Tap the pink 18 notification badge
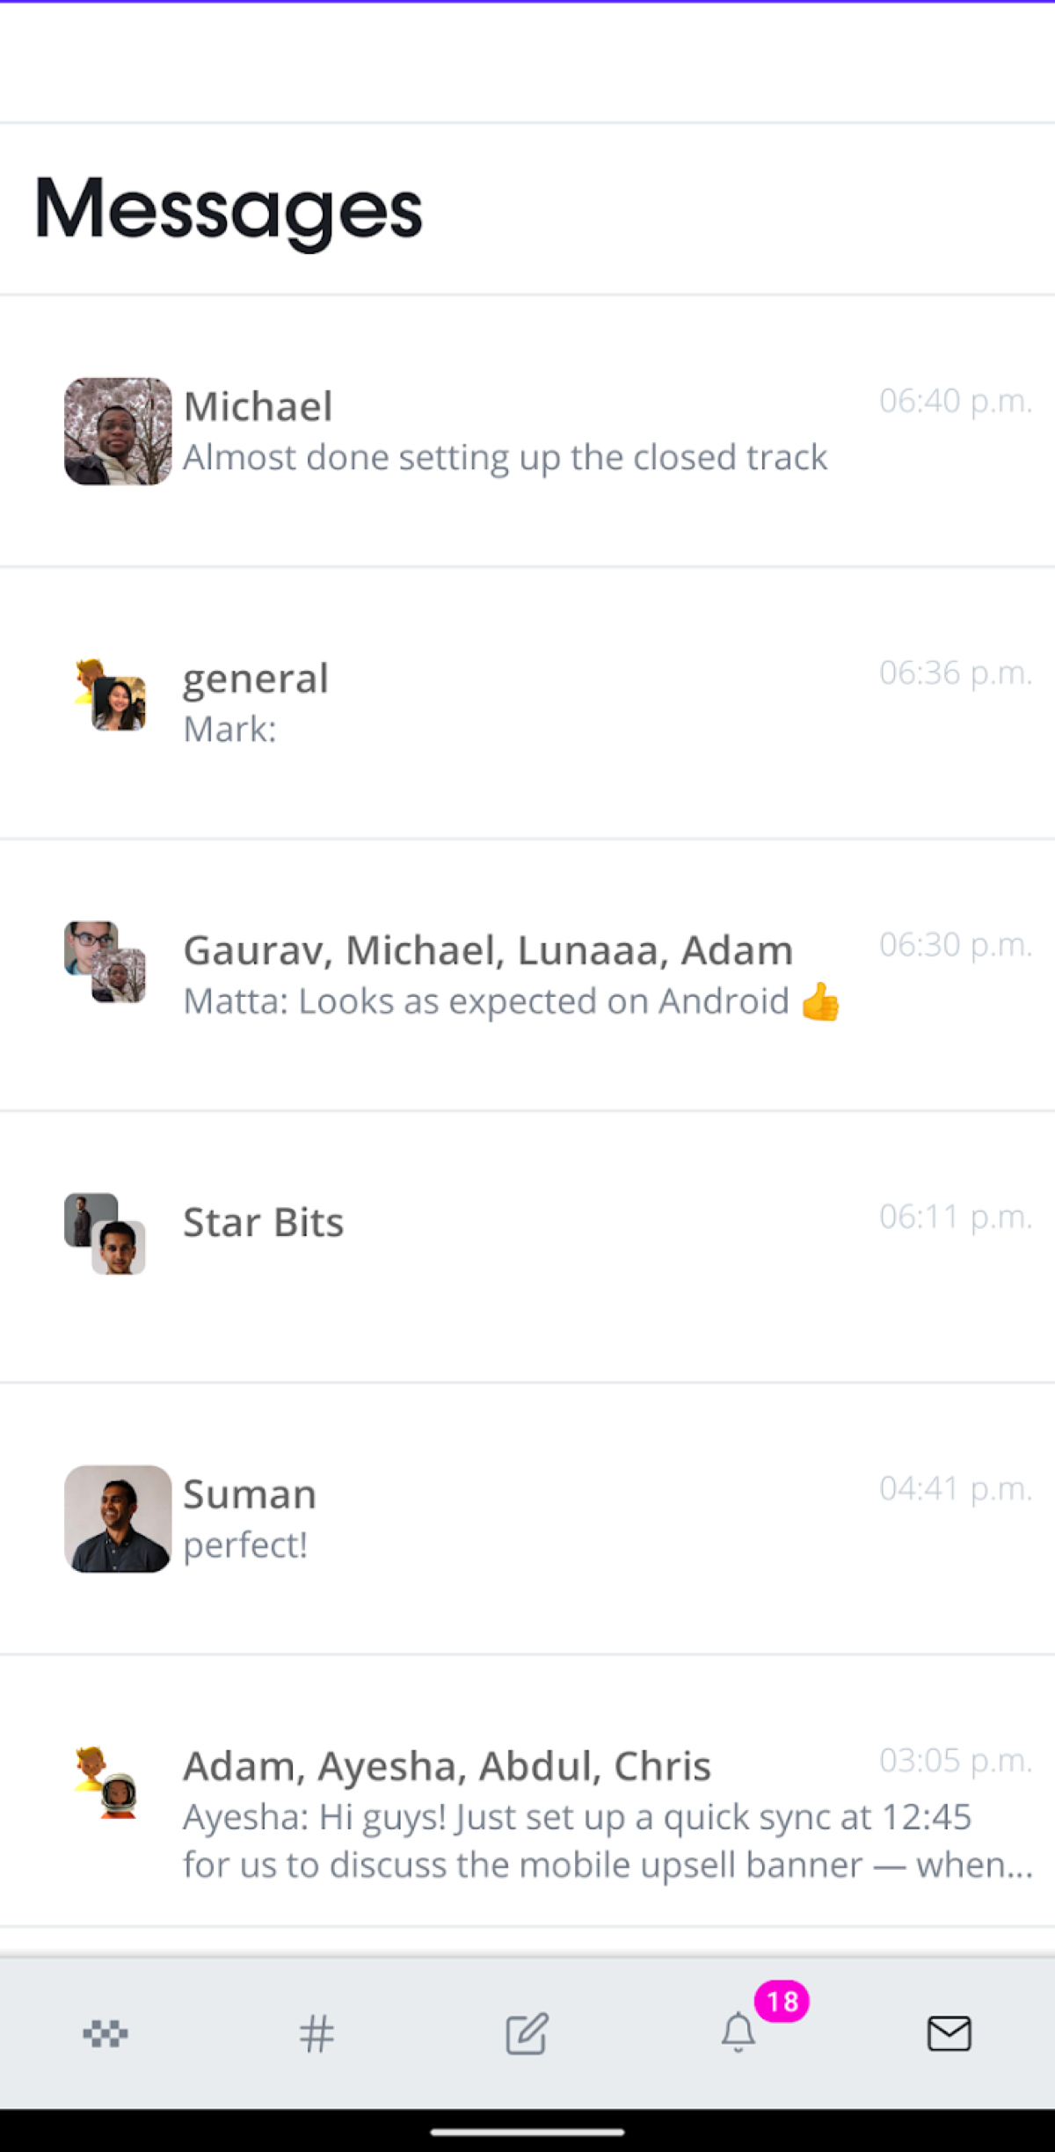The width and height of the screenshot is (1055, 2152). coord(782,2002)
